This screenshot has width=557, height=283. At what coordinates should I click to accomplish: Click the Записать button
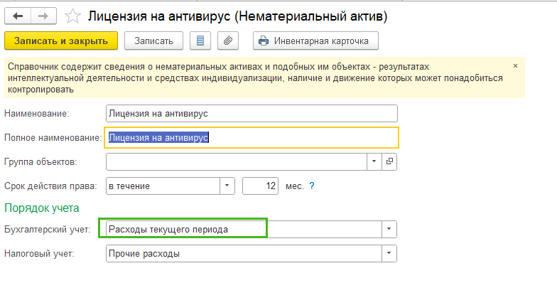coord(153,41)
